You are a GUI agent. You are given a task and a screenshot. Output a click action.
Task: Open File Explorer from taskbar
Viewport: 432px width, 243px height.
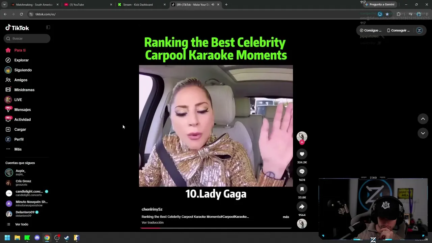click(x=17, y=238)
